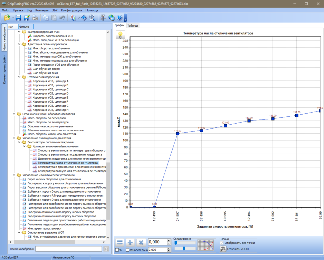This screenshot has height=260, width=324.
Task: Open the Файл menu
Action: click(x=6, y=10)
